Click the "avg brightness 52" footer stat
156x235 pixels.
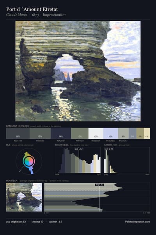16,222
